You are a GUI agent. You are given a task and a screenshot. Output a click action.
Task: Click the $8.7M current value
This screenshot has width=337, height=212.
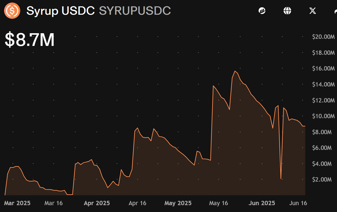(30, 40)
